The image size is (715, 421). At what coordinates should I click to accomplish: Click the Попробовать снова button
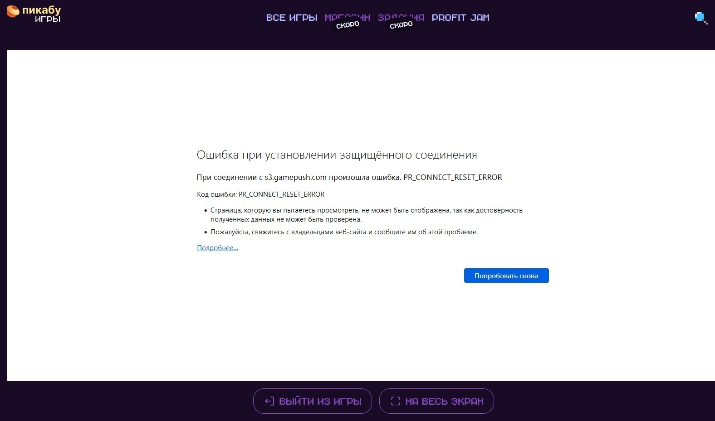click(x=506, y=276)
